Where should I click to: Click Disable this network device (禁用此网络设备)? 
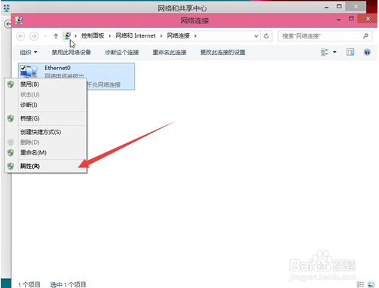(x=72, y=52)
